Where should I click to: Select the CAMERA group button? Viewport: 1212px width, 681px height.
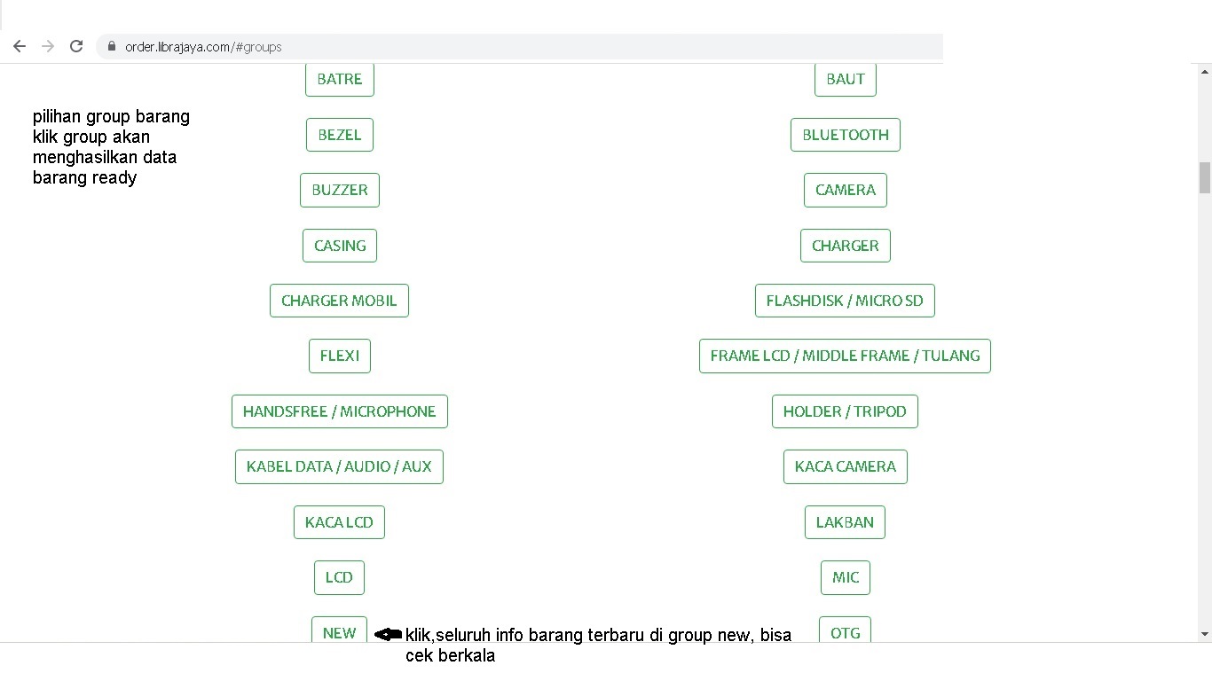846,190
